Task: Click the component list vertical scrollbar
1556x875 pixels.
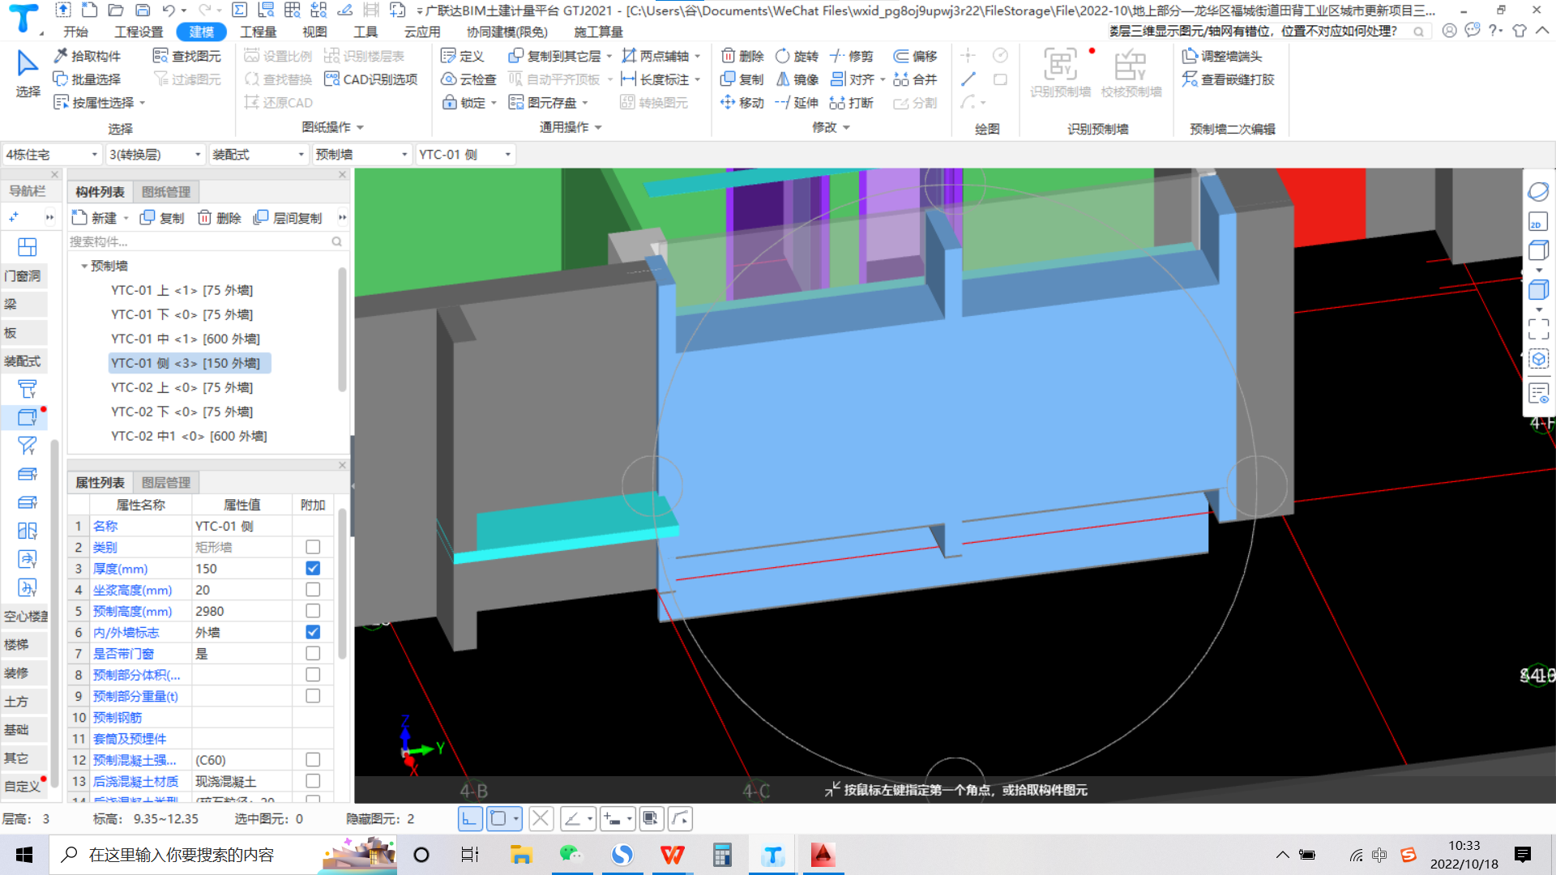Action: click(x=343, y=331)
